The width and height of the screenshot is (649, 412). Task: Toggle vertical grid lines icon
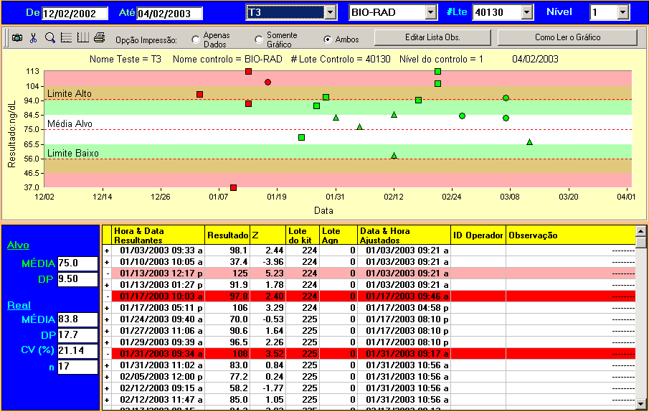[x=82, y=38]
